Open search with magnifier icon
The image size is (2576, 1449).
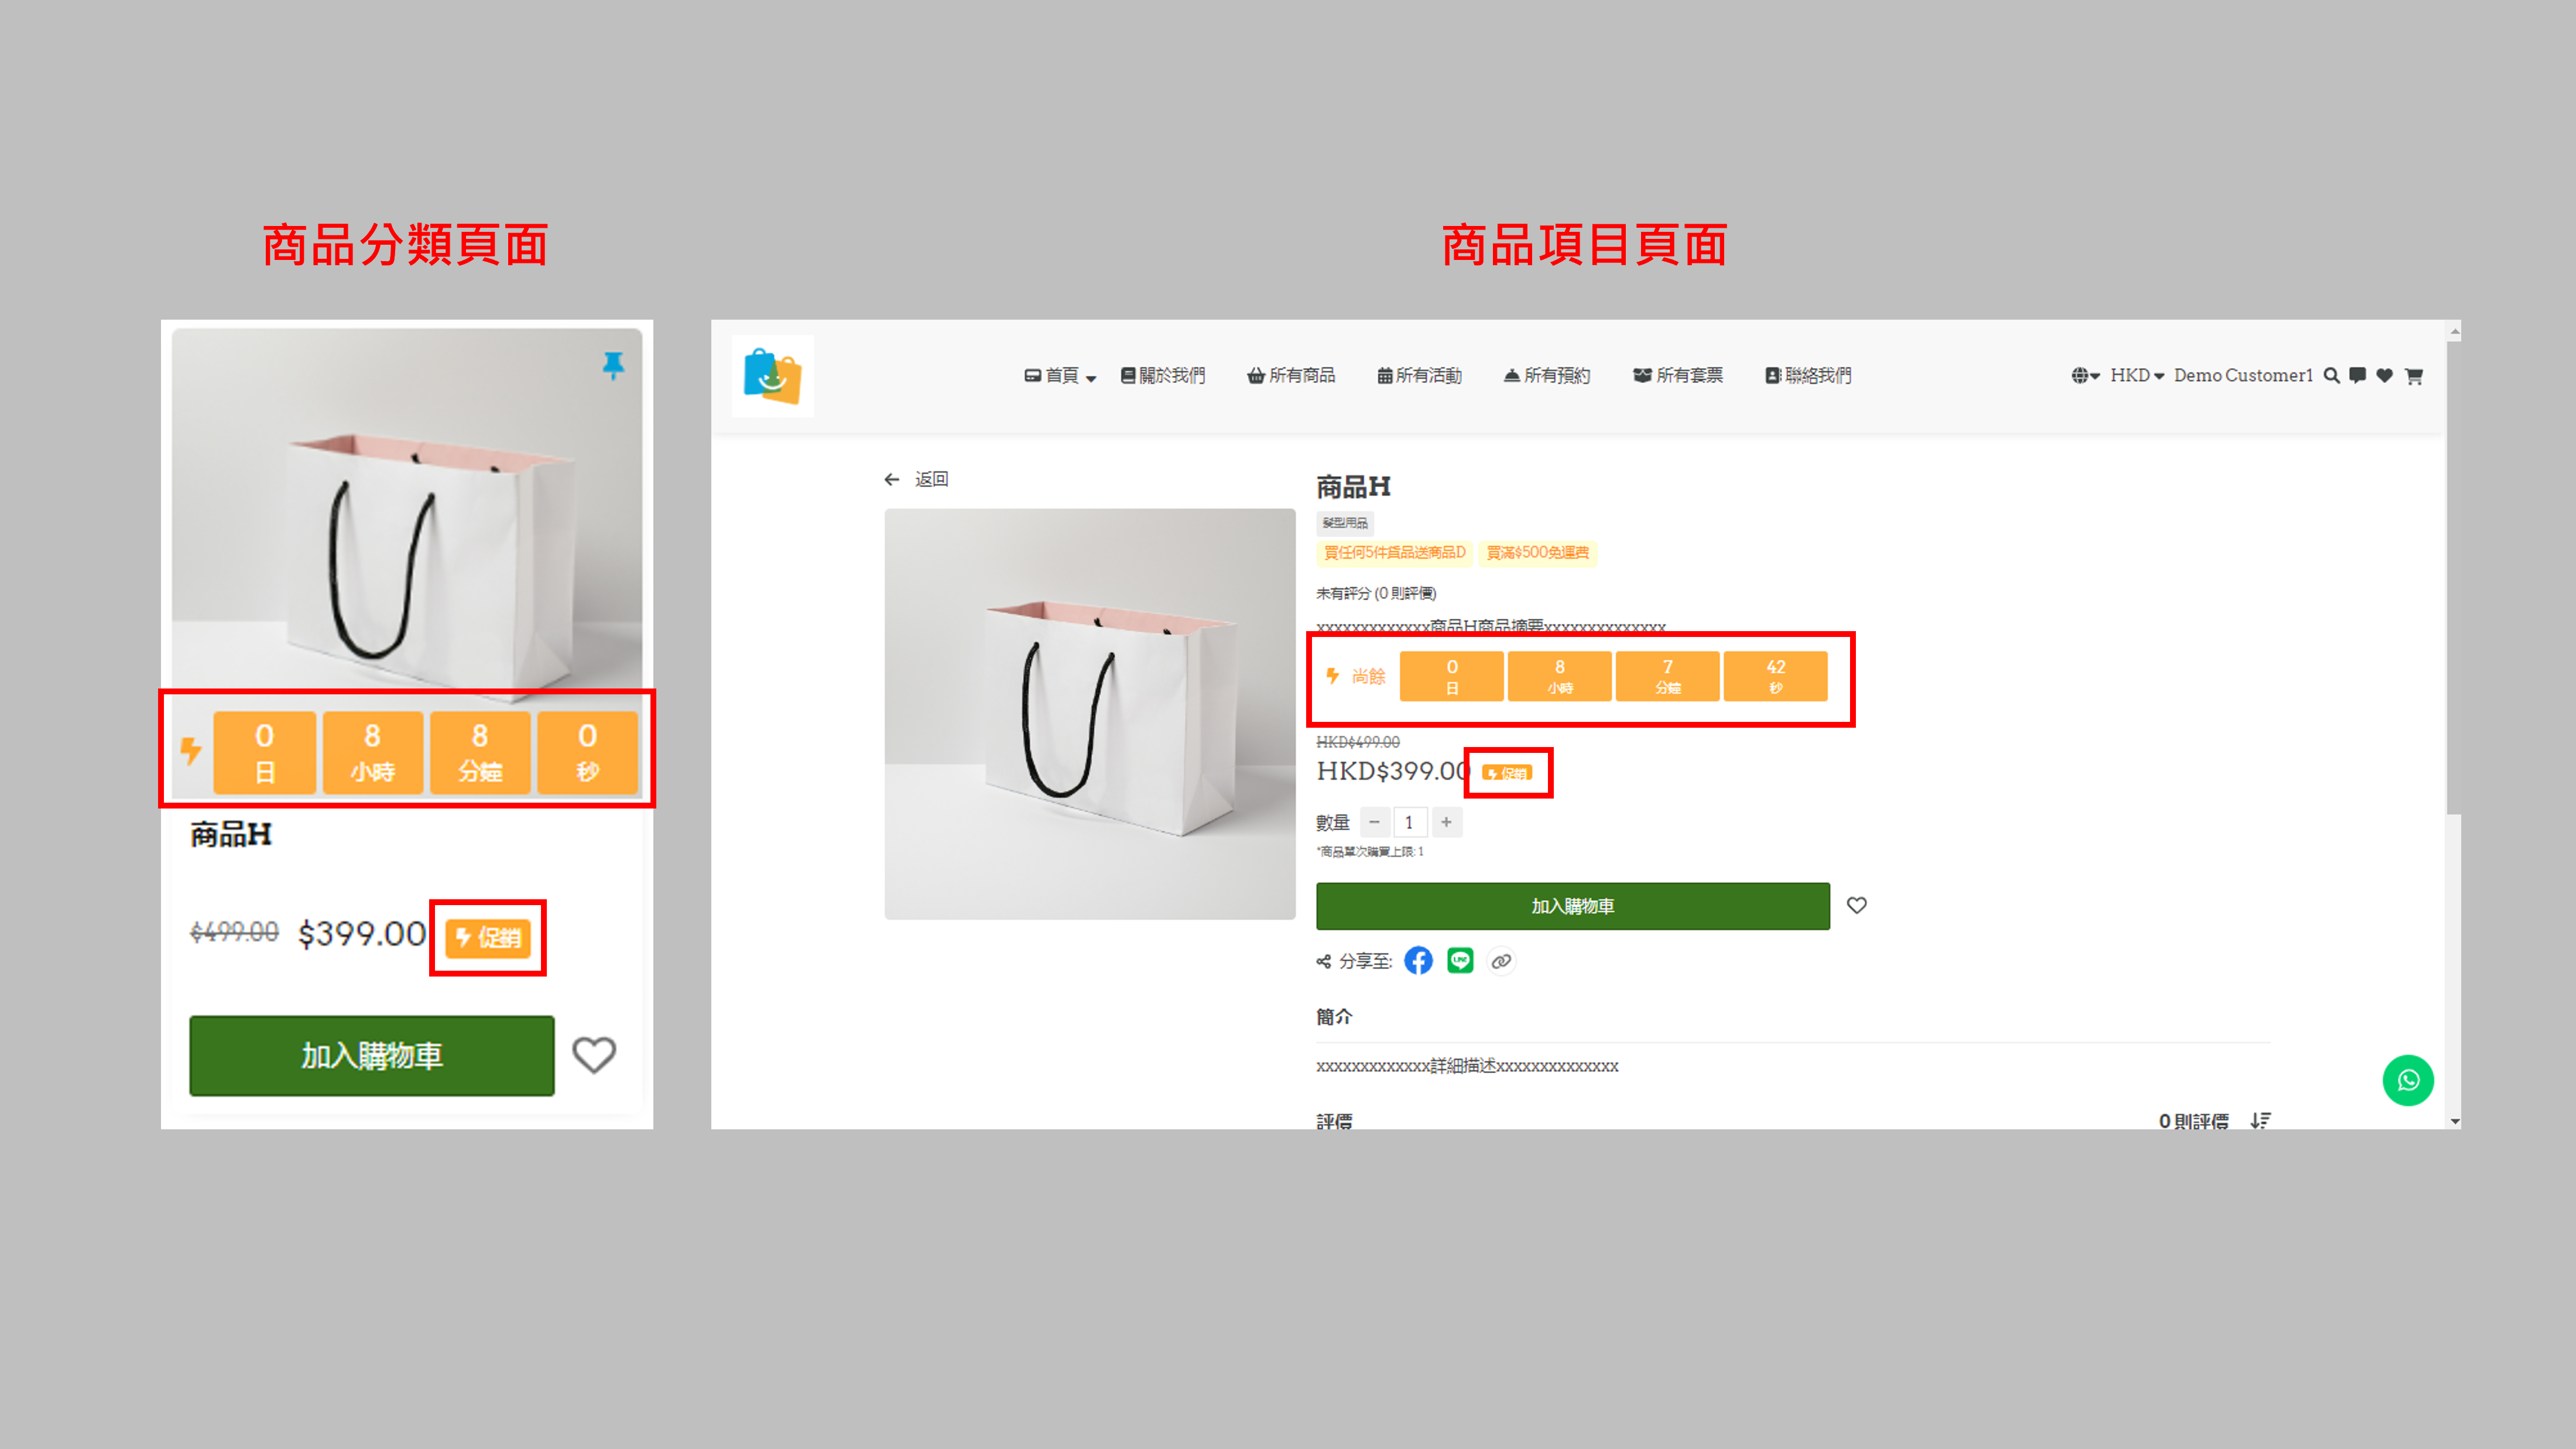(2331, 376)
